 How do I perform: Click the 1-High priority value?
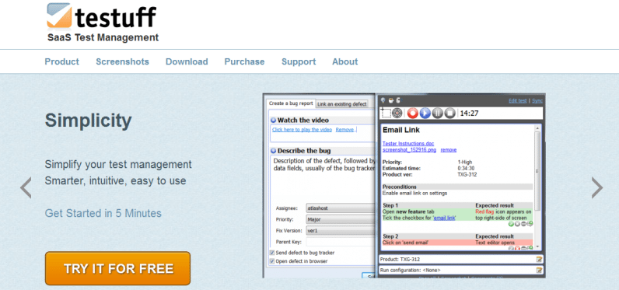coord(465,162)
